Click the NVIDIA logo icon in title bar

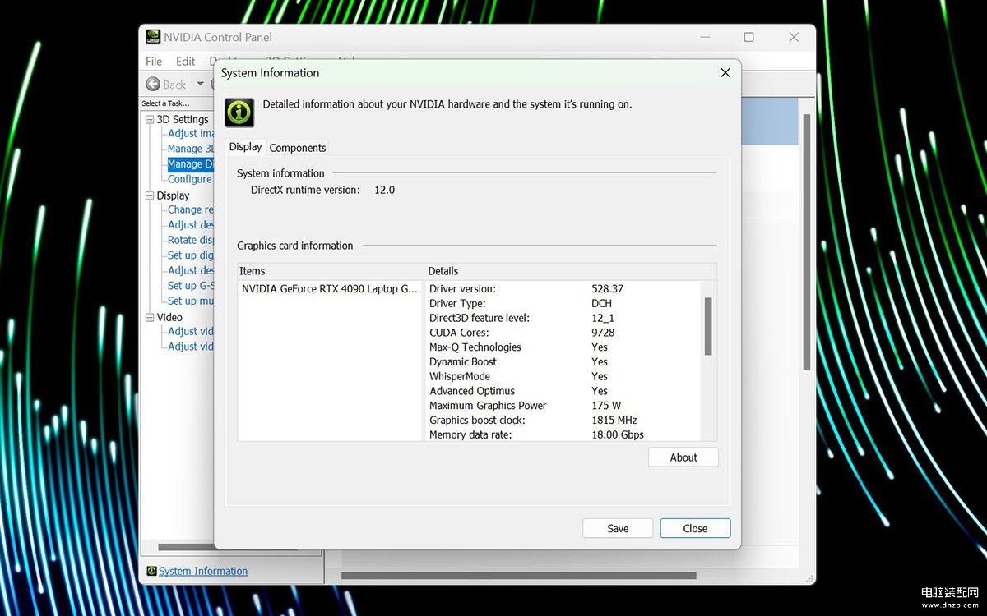click(153, 37)
